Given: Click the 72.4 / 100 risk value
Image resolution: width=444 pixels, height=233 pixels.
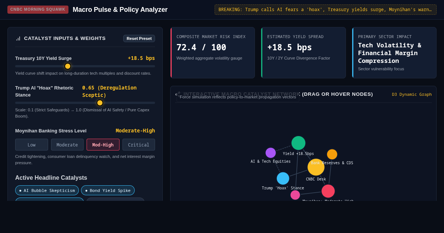Looking at the screenshot, I should [x=201, y=47].
